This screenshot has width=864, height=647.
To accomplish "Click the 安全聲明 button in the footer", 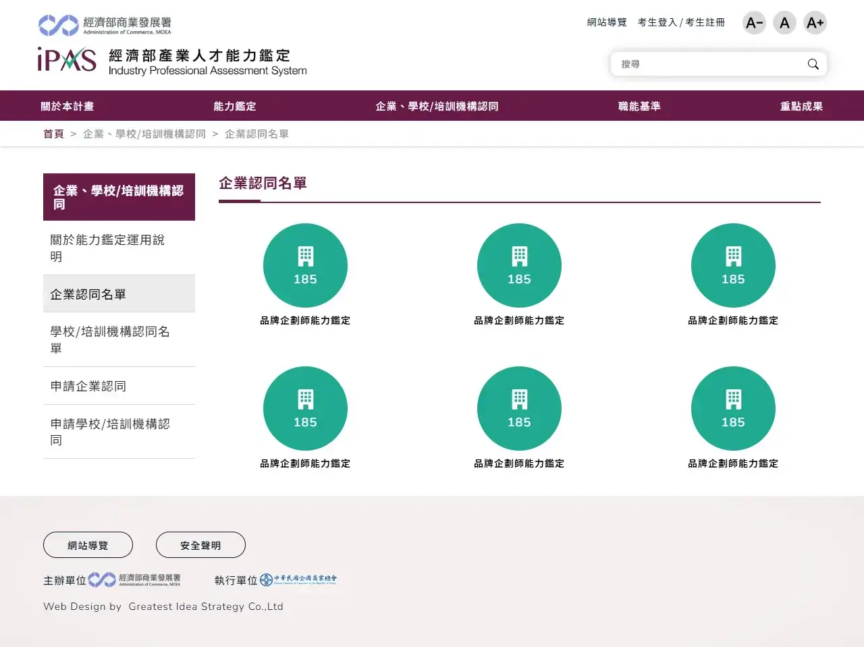I will pos(200,545).
